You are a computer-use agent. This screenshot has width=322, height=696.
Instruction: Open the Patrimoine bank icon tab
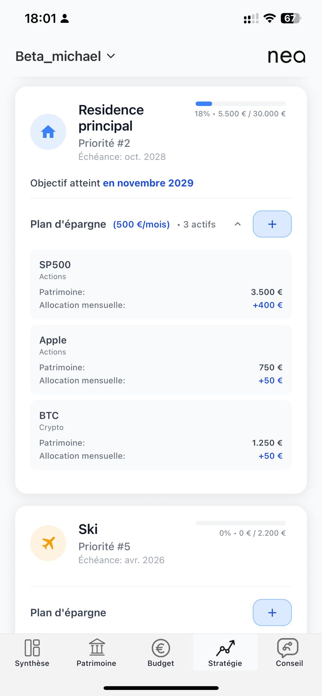click(x=97, y=648)
